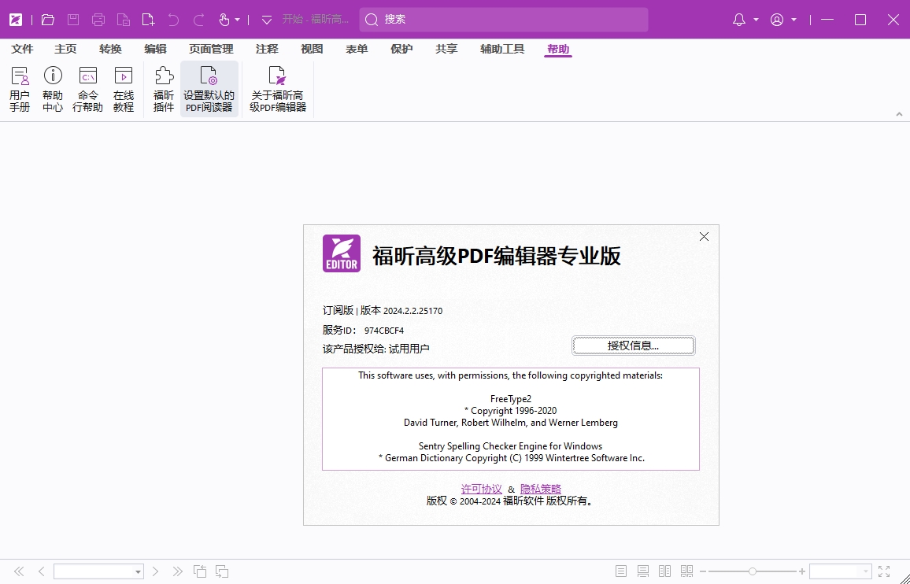Open 福昕插件 plugins

click(x=164, y=90)
